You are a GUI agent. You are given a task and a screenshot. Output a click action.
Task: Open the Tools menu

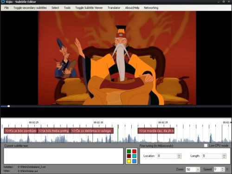coord(67,8)
